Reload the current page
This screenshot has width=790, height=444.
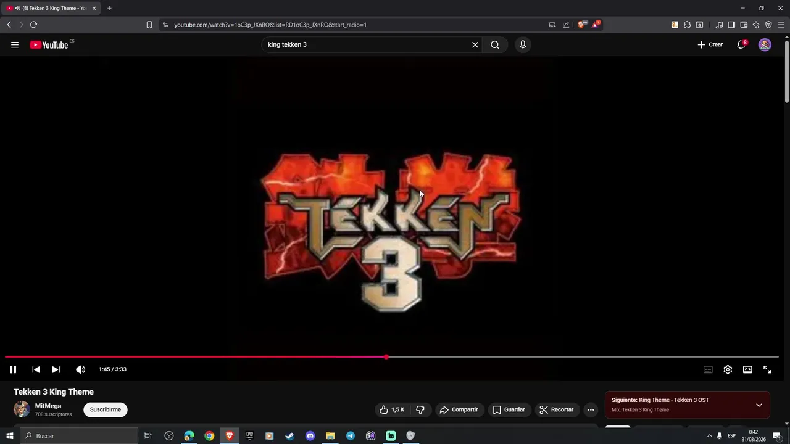point(33,25)
